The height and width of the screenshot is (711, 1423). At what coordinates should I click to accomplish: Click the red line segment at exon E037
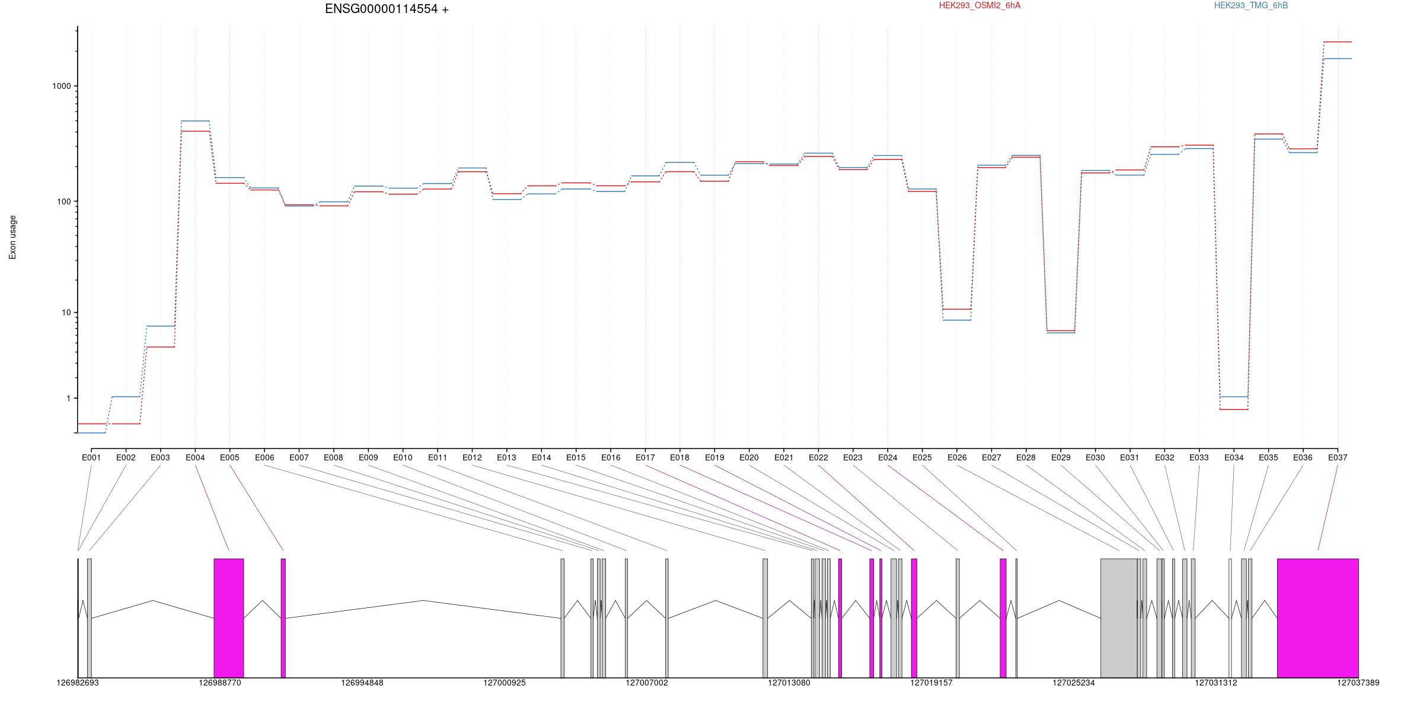point(1338,42)
